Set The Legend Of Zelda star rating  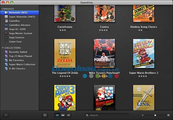click(x=65, y=76)
